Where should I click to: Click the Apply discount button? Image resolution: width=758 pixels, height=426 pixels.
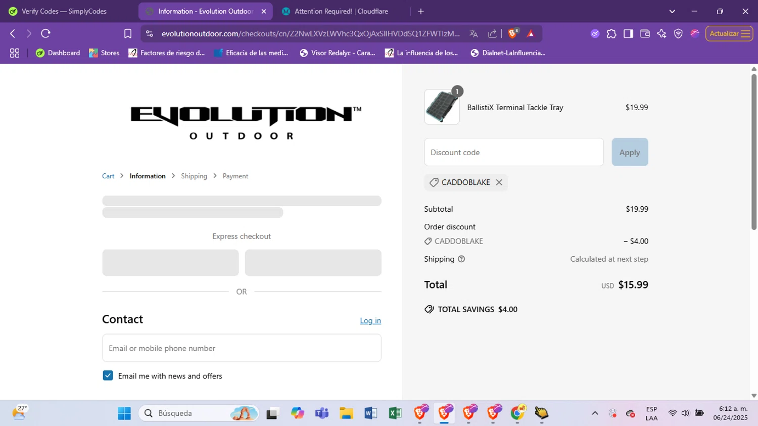point(630,152)
